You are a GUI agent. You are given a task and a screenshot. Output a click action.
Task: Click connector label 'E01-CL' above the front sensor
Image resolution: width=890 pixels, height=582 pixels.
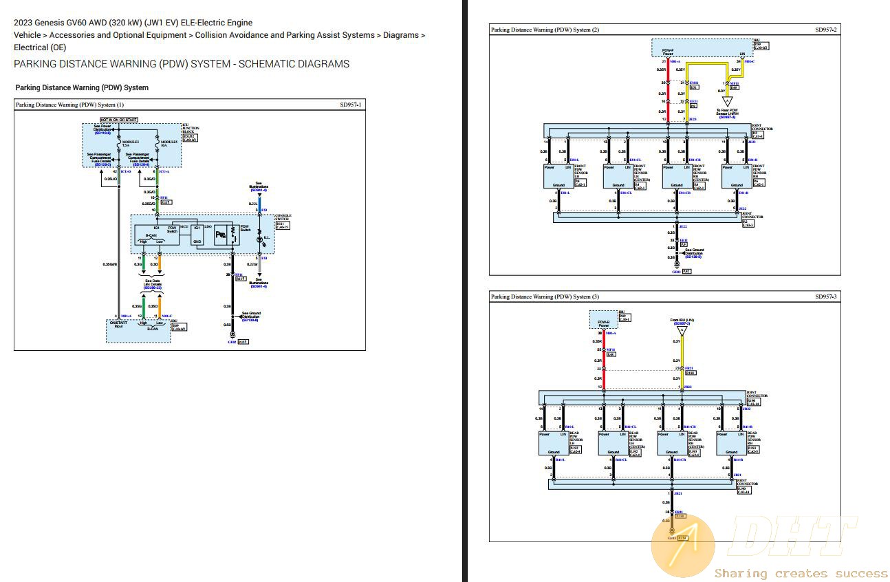634,160
